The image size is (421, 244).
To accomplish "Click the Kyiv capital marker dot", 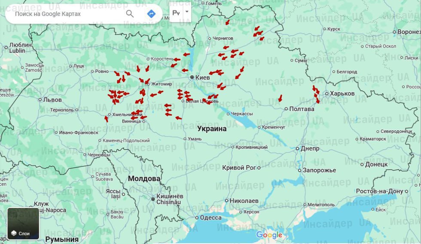I will tap(192, 77).
